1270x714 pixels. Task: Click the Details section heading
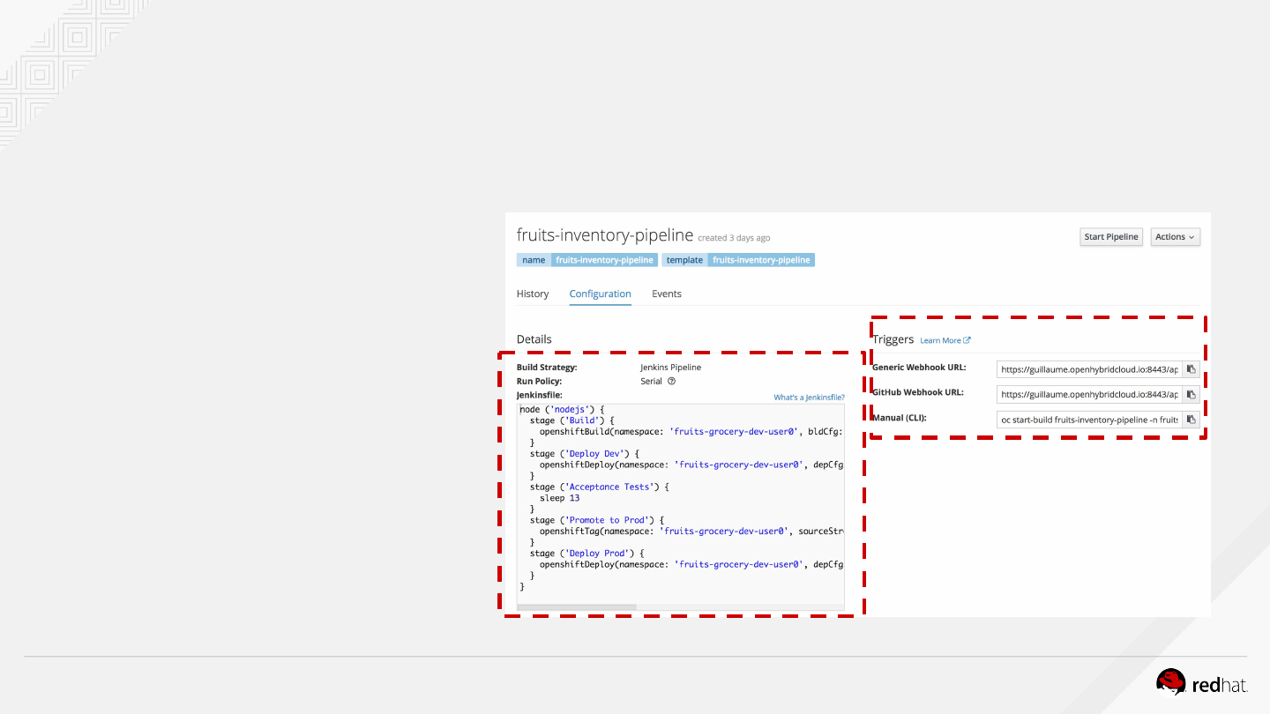point(534,339)
